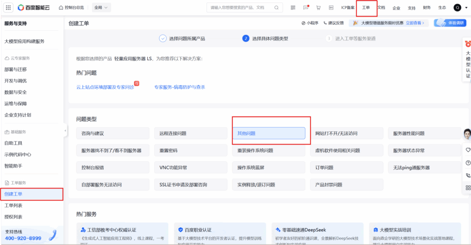The height and width of the screenshot is (245, 471).
Task: Click the 工信部教考中心权威认证 card icon
Action: click(83, 230)
